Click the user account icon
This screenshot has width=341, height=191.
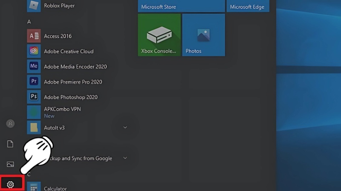(11, 124)
